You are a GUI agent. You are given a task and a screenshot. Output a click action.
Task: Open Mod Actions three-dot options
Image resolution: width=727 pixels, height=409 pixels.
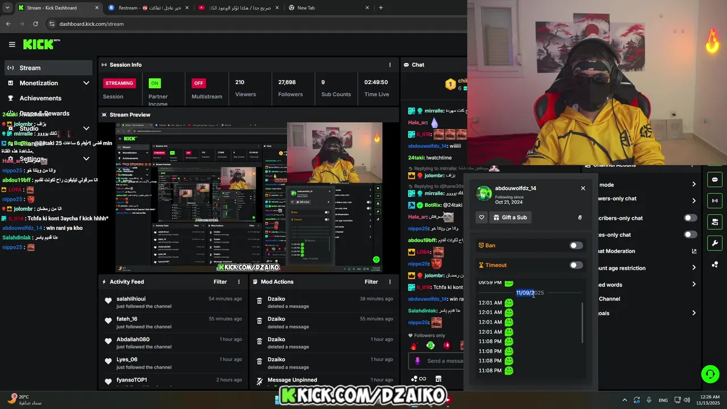point(390,282)
